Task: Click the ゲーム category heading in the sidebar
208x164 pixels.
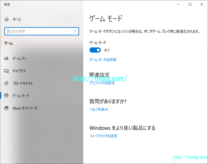Action: coord(8,43)
